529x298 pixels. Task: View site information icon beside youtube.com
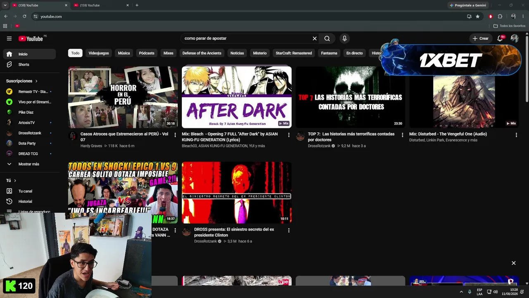pos(36,17)
